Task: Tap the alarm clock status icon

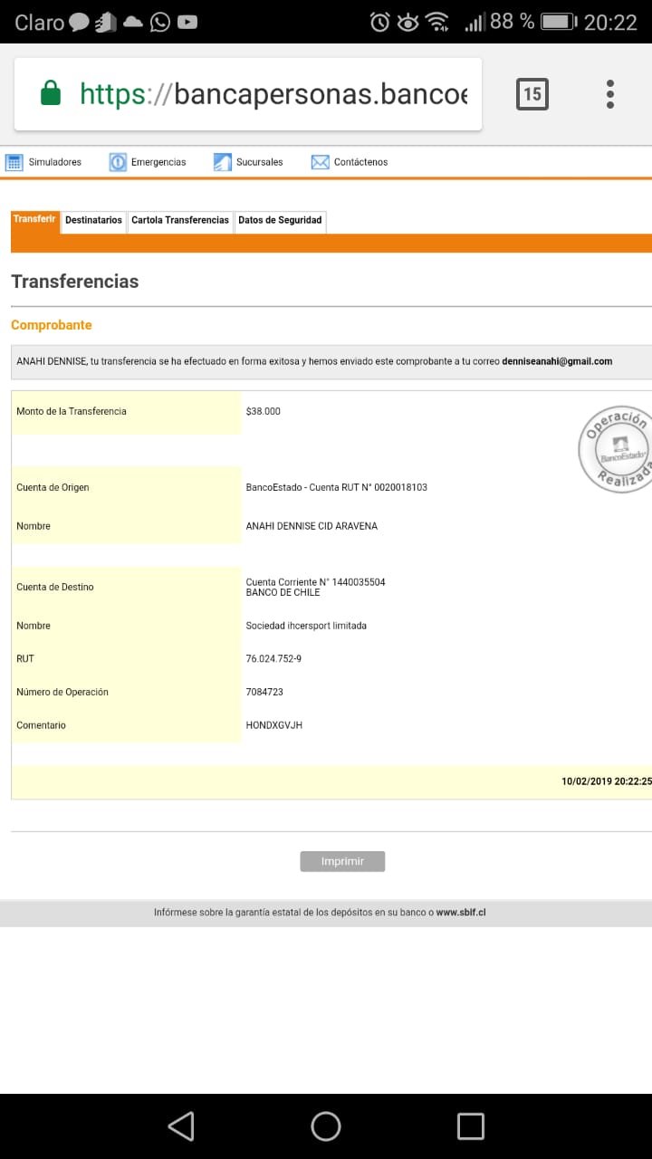Action: coord(380,22)
